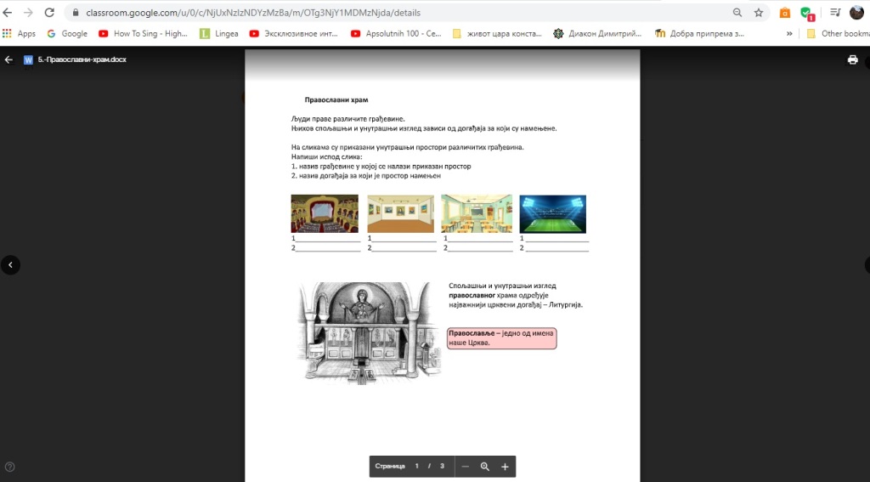This screenshot has width=870, height=482.
Task: Go to previous attachment with left arrow
Action: pyautogui.click(x=10, y=265)
